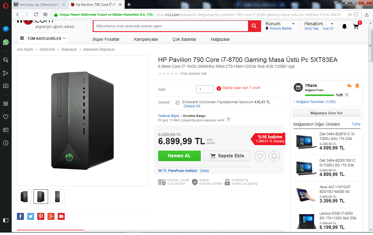The width and height of the screenshot is (373, 235).
Task: Click the Hemen AL button
Action: click(x=180, y=156)
